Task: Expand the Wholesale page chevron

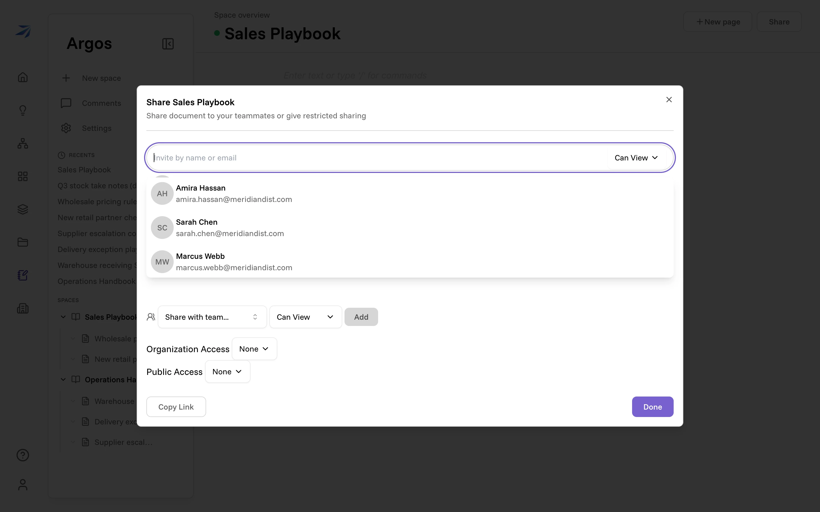Action: 73,338
